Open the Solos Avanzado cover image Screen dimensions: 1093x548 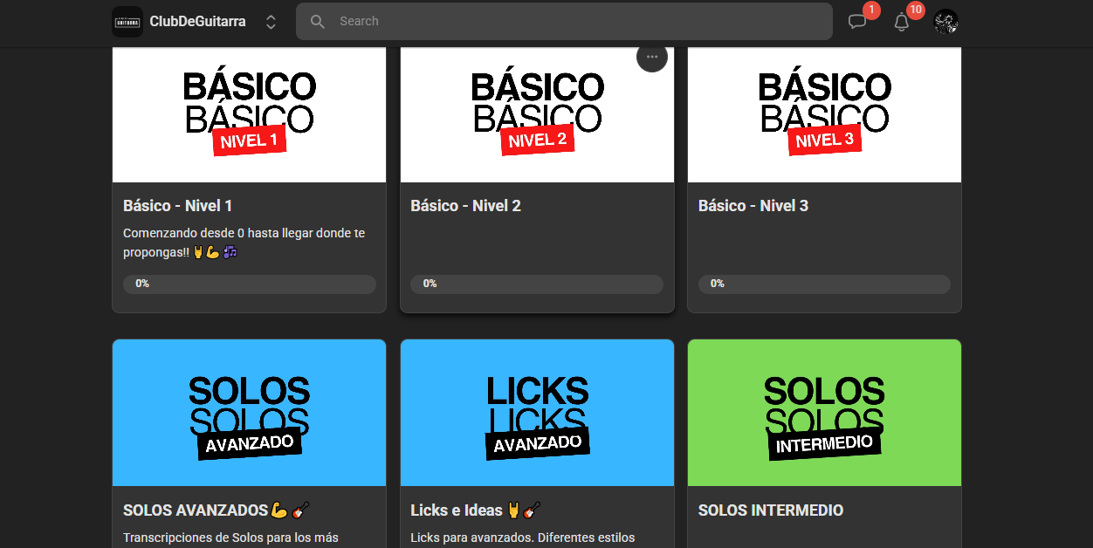point(249,413)
